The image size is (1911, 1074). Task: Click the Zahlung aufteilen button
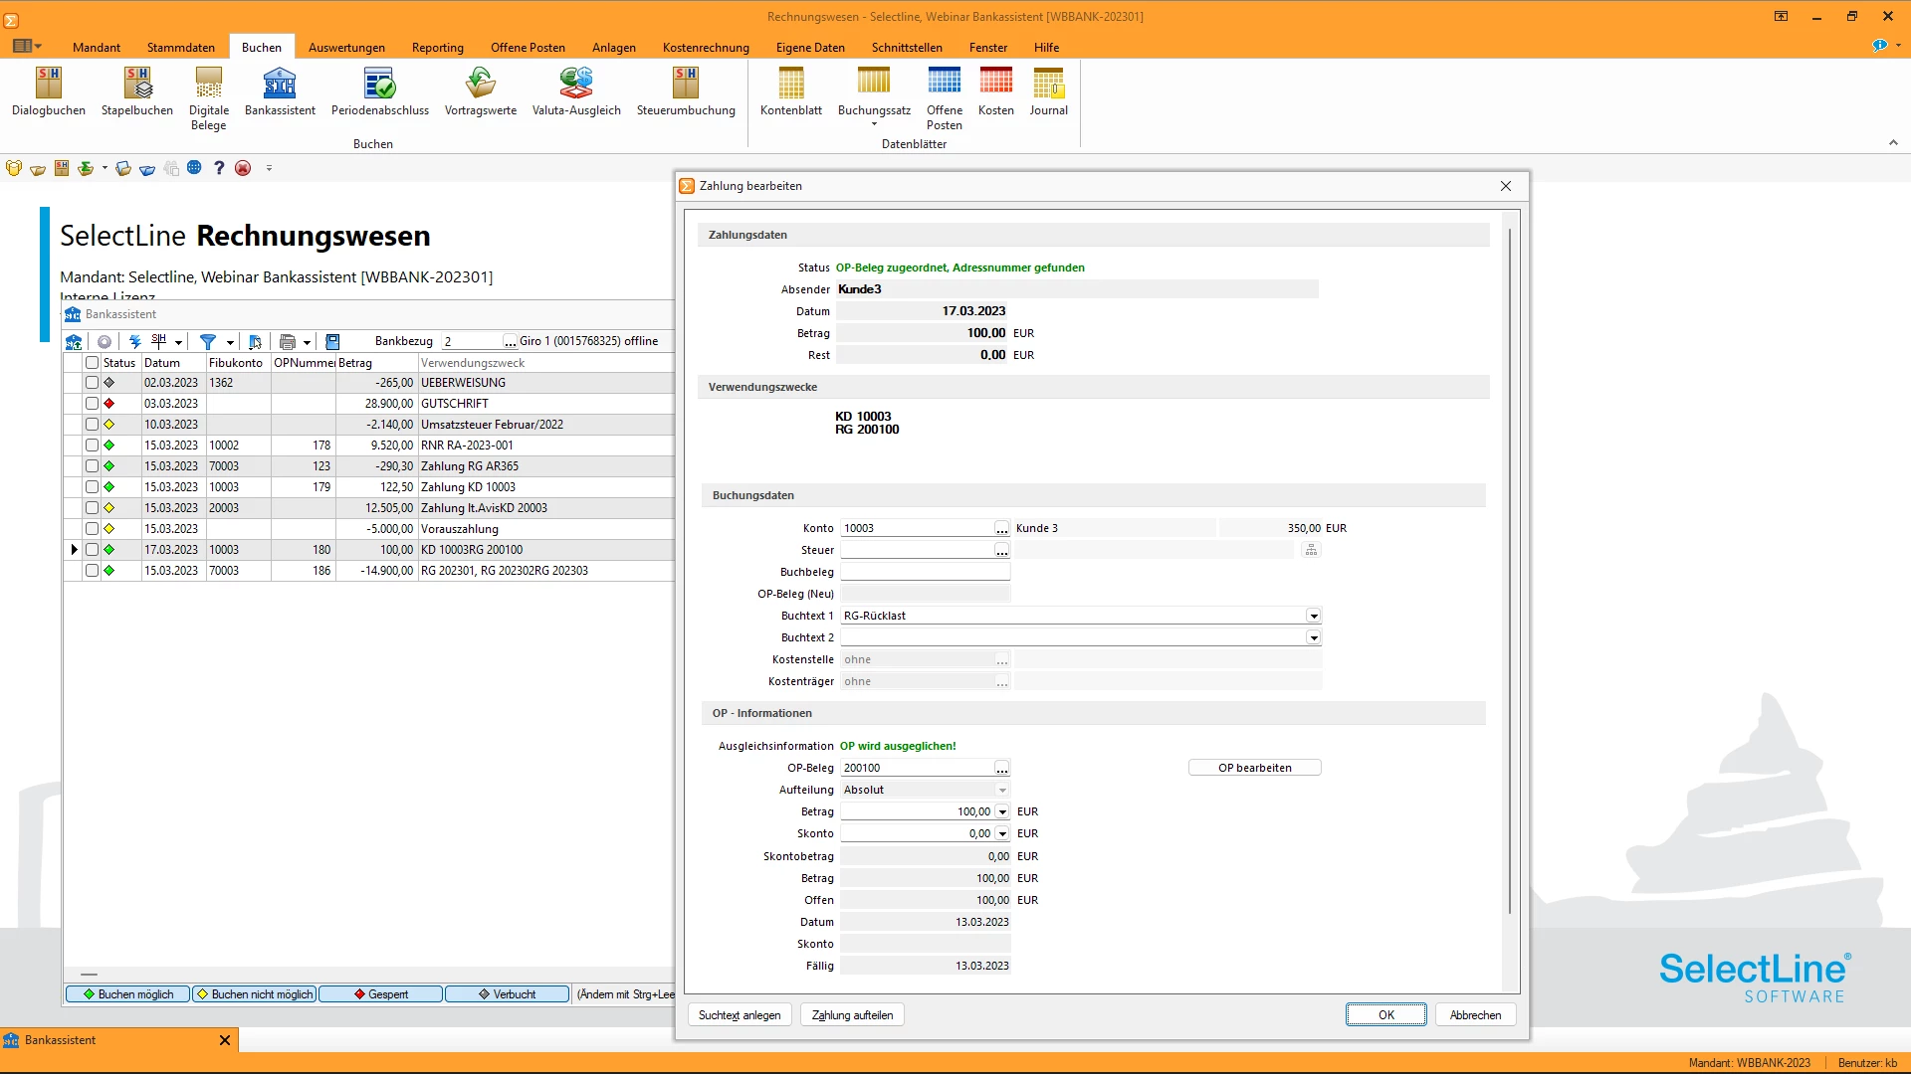(x=852, y=1014)
